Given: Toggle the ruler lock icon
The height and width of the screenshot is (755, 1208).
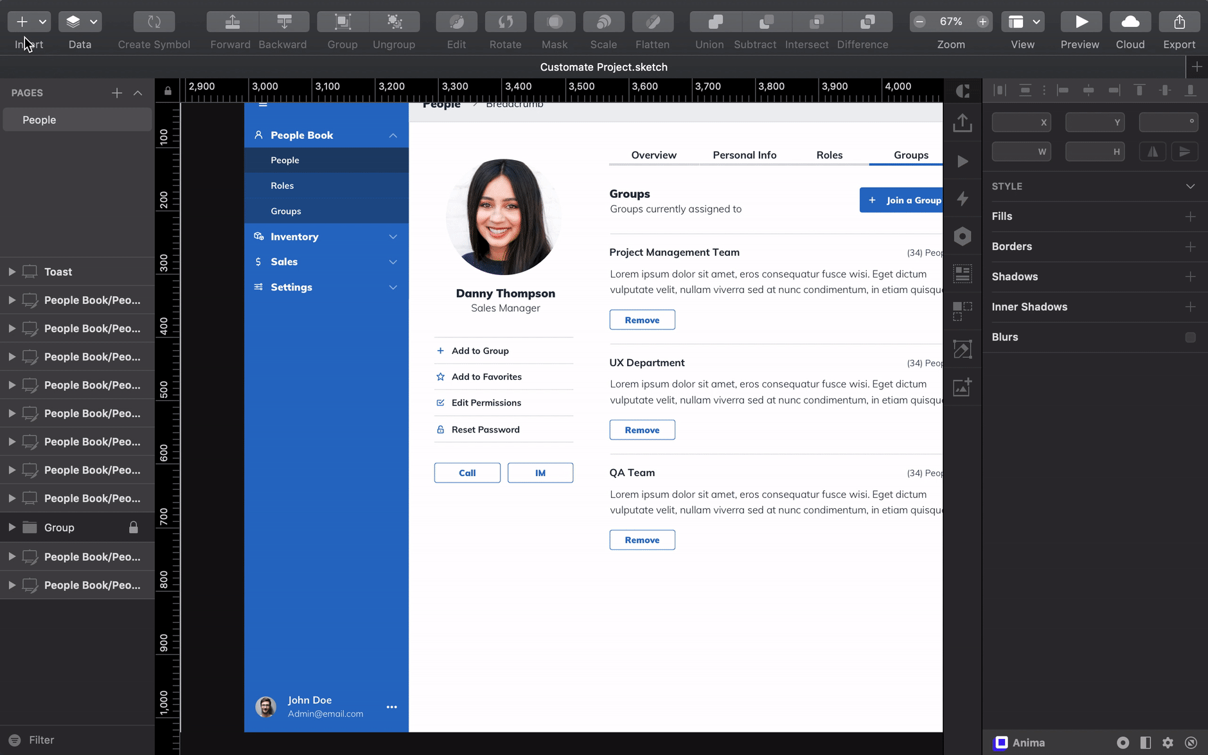Looking at the screenshot, I should [x=168, y=91].
